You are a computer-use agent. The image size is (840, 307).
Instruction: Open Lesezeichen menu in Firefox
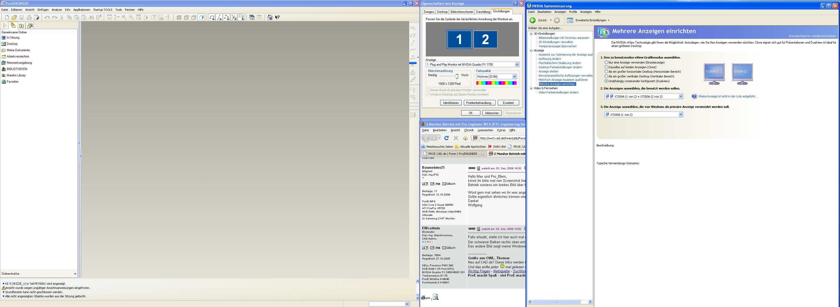tap(485, 130)
